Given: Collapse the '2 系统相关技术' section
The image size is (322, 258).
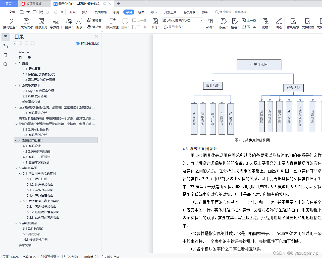Looking at the screenshot, I should tap(16, 85).
